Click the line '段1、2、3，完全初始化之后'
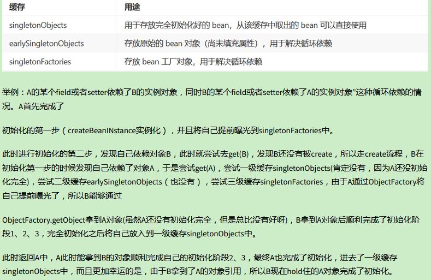Image resolution: width=431 pixels, height=280 pixels. [x=130, y=234]
